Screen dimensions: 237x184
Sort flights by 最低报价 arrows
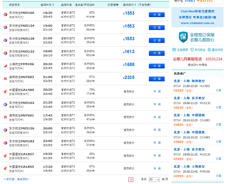[x=135, y=5]
